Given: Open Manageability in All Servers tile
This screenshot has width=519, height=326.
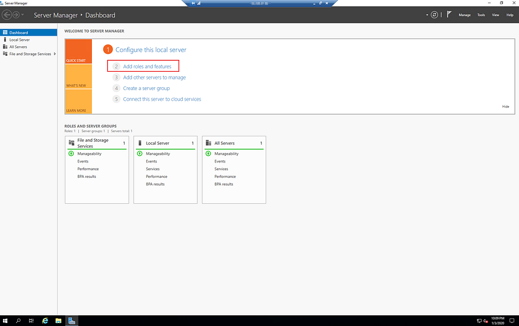Looking at the screenshot, I should click(227, 154).
